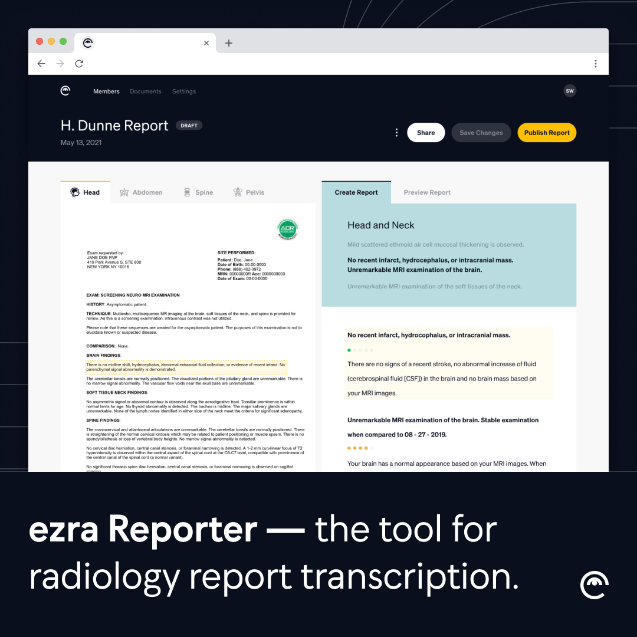Click the browser back arrow

click(41, 64)
